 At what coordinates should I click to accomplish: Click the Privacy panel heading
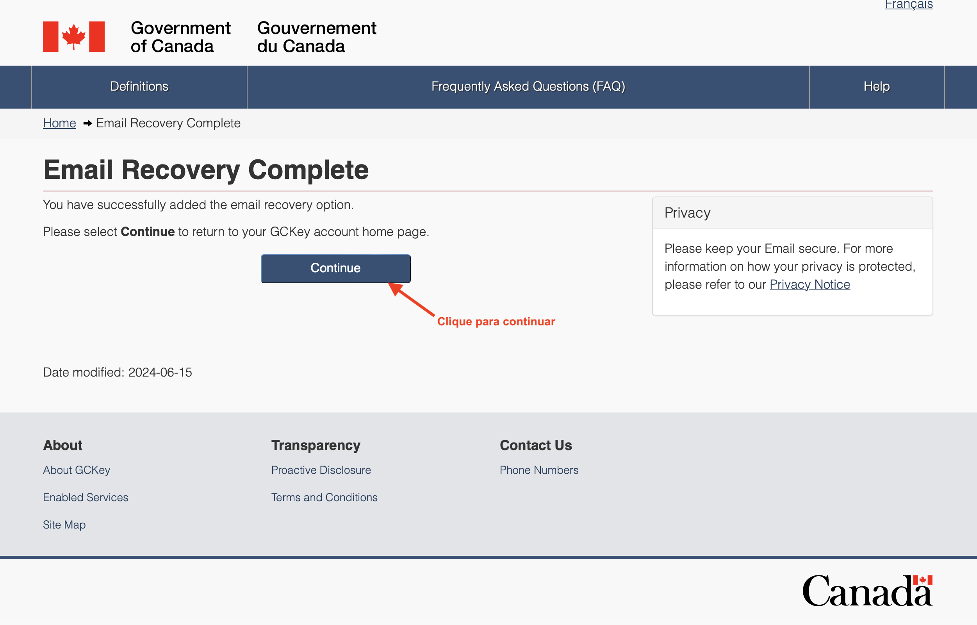(x=687, y=212)
